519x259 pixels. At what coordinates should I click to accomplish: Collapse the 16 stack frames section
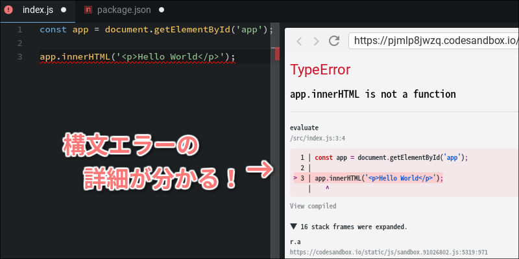click(x=348, y=227)
